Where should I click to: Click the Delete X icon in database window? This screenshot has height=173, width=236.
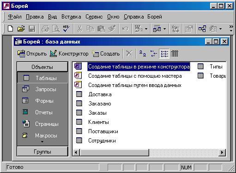[x=129, y=54]
